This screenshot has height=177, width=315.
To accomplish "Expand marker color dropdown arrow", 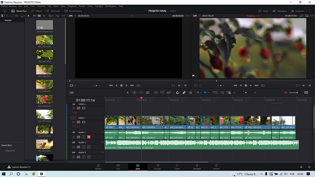I will click(x=209, y=93).
